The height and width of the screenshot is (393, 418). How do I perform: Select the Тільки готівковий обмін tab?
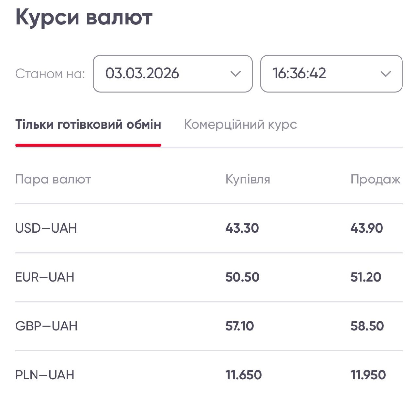click(88, 124)
